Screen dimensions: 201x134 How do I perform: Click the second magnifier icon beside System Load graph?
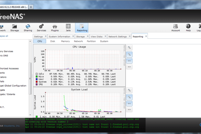(129, 97)
